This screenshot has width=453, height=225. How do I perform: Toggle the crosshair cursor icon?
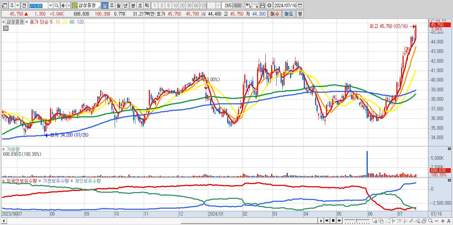[x=393, y=221]
